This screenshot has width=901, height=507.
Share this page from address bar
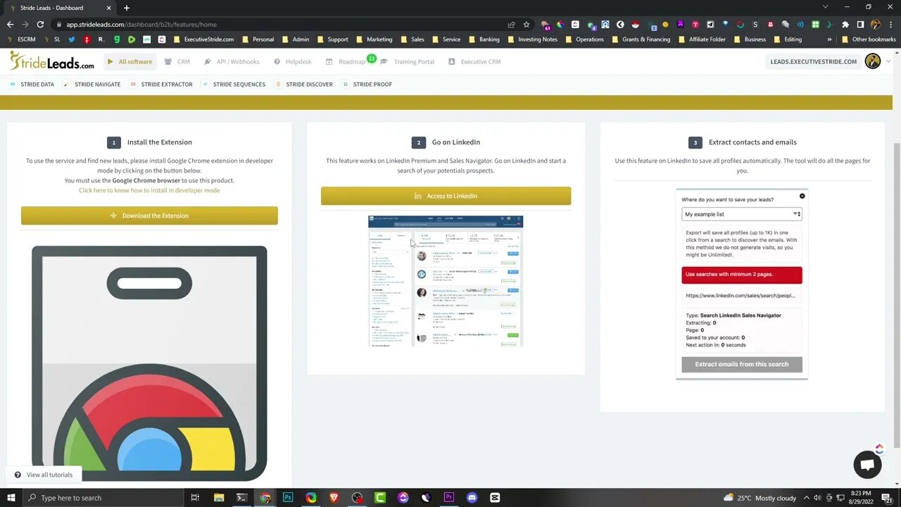tap(511, 24)
